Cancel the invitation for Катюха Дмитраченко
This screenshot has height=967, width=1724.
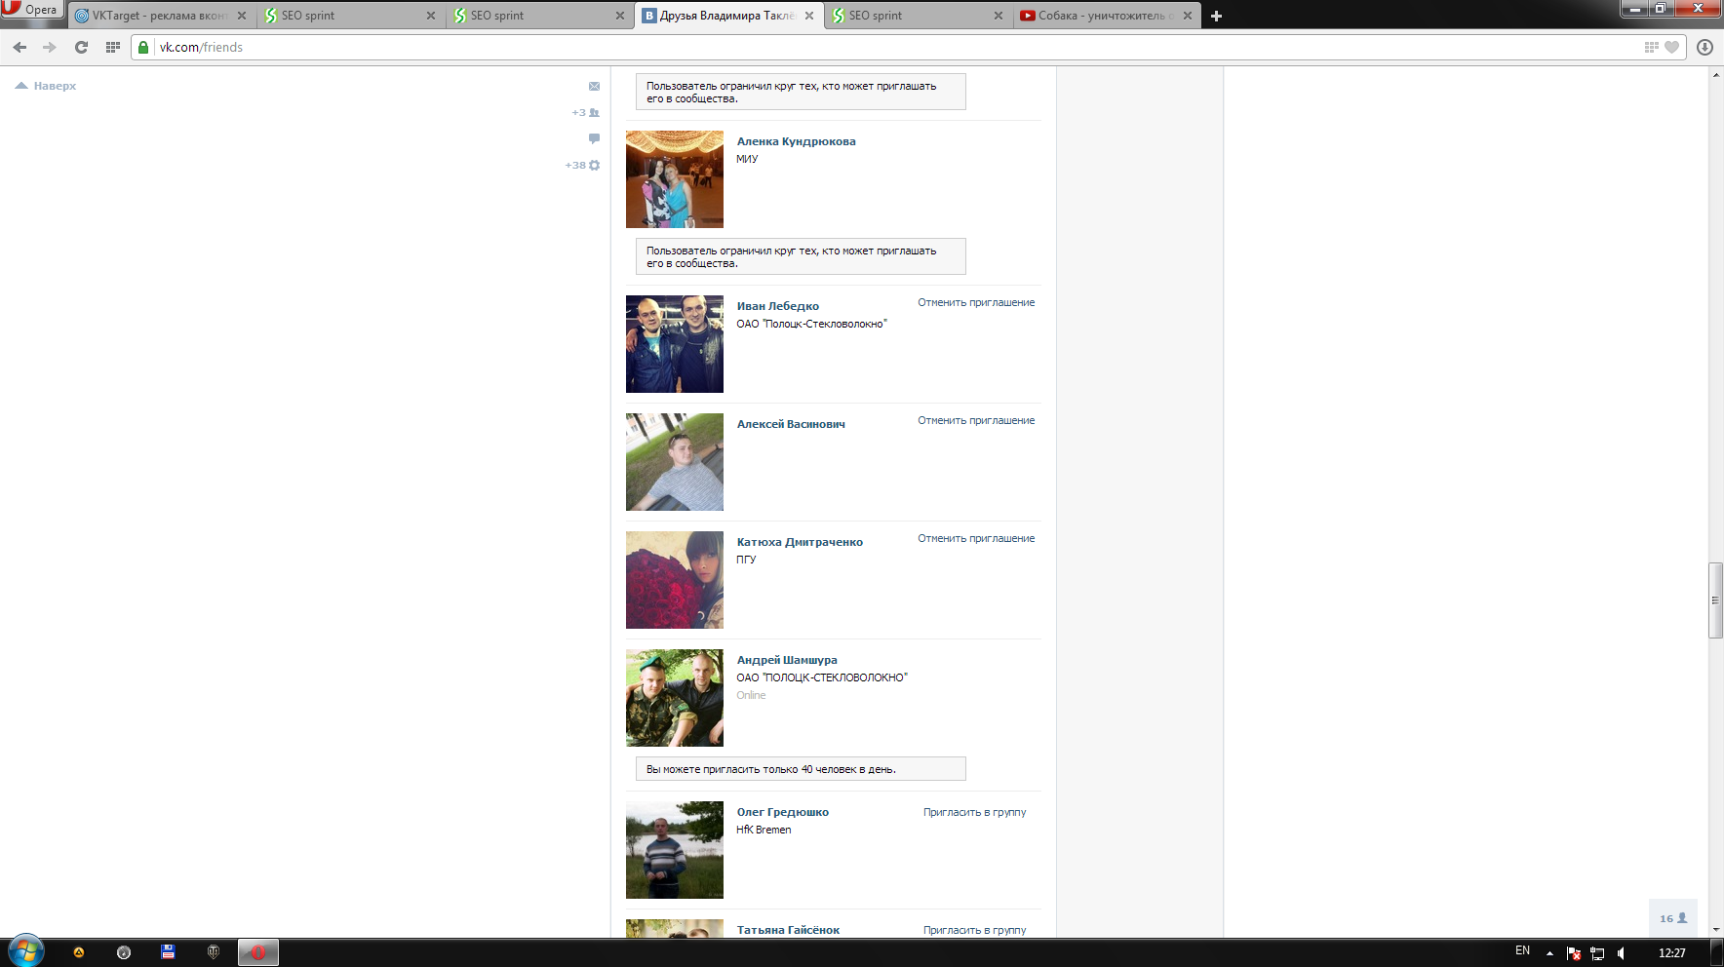click(976, 539)
